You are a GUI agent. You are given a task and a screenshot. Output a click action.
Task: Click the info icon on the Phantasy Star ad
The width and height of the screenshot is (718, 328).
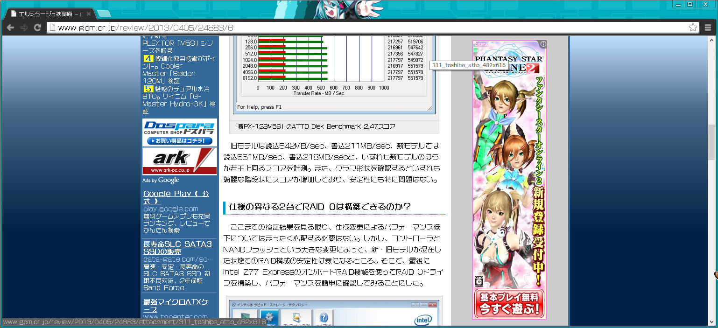pos(543,44)
